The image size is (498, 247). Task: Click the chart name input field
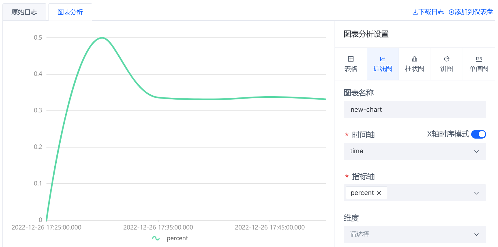[414, 110]
